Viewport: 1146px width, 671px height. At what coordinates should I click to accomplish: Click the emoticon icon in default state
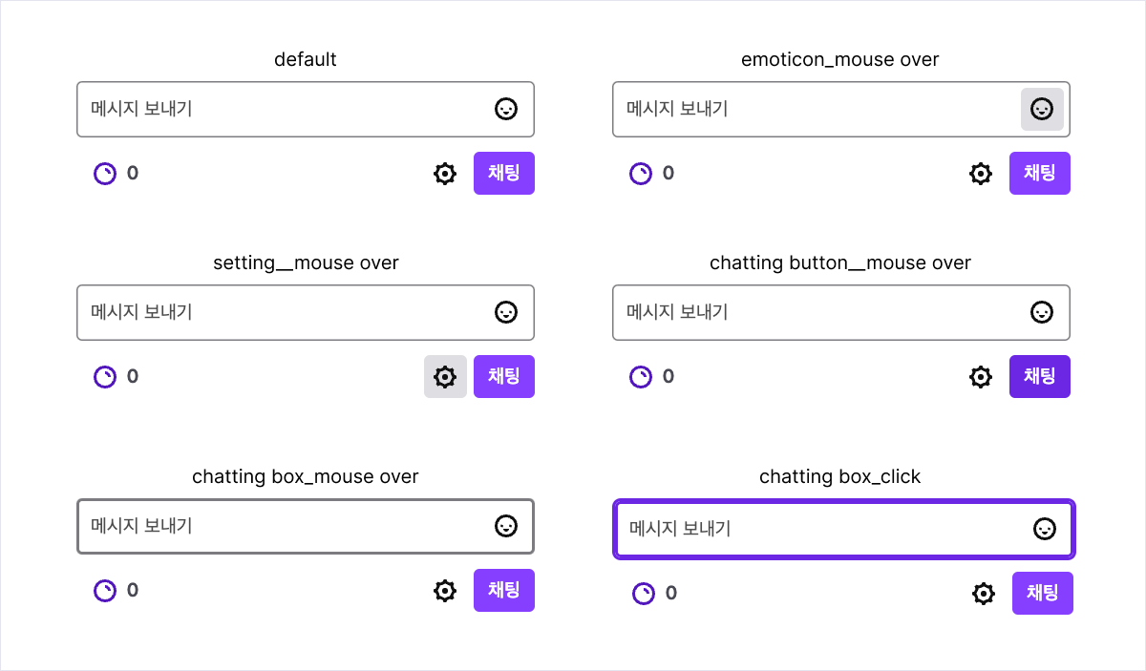[x=506, y=109]
